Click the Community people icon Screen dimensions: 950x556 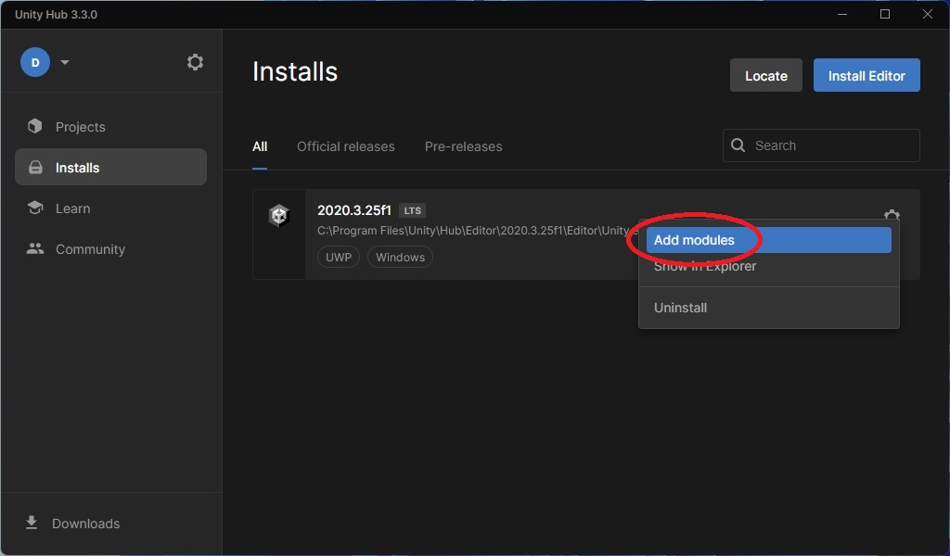(x=35, y=248)
